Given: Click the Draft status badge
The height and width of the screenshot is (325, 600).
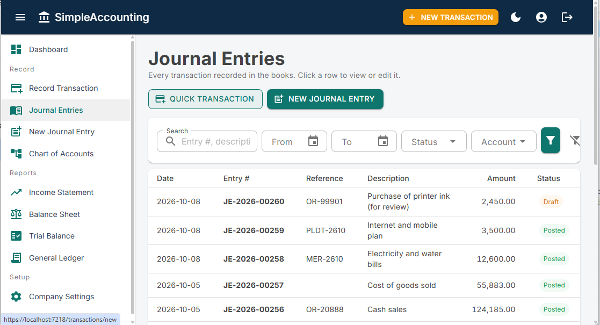Looking at the screenshot, I should pos(551,202).
